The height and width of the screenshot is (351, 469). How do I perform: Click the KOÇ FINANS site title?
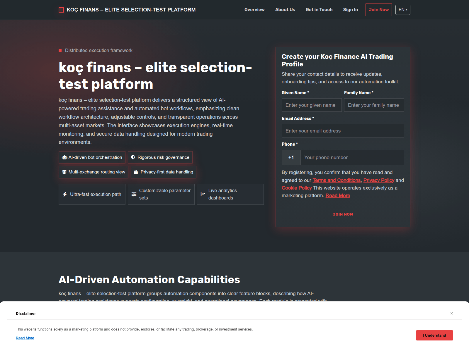pyautogui.click(x=131, y=10)
